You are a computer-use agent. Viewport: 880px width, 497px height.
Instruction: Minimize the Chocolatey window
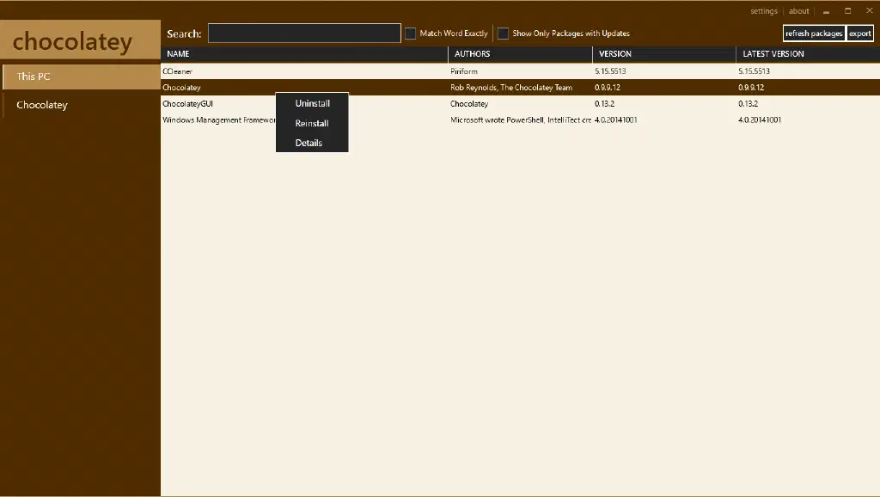coord(826,11)
